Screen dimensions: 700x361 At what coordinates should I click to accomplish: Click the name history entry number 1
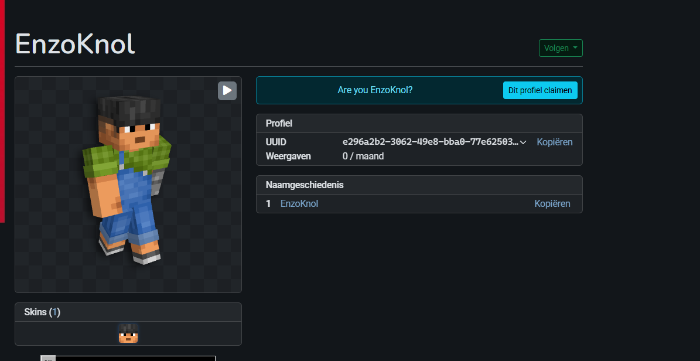(x=268, y=203)
